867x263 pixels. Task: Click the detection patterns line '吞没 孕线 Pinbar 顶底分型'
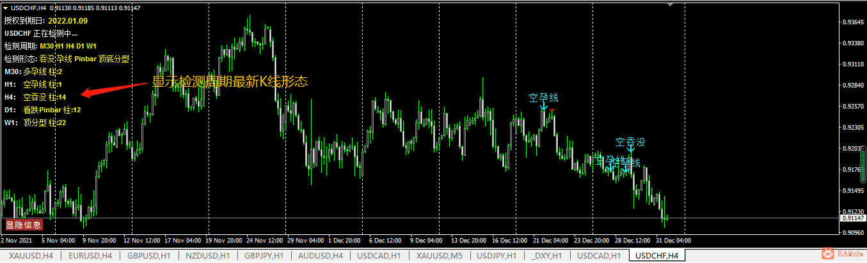coord(84,59)
